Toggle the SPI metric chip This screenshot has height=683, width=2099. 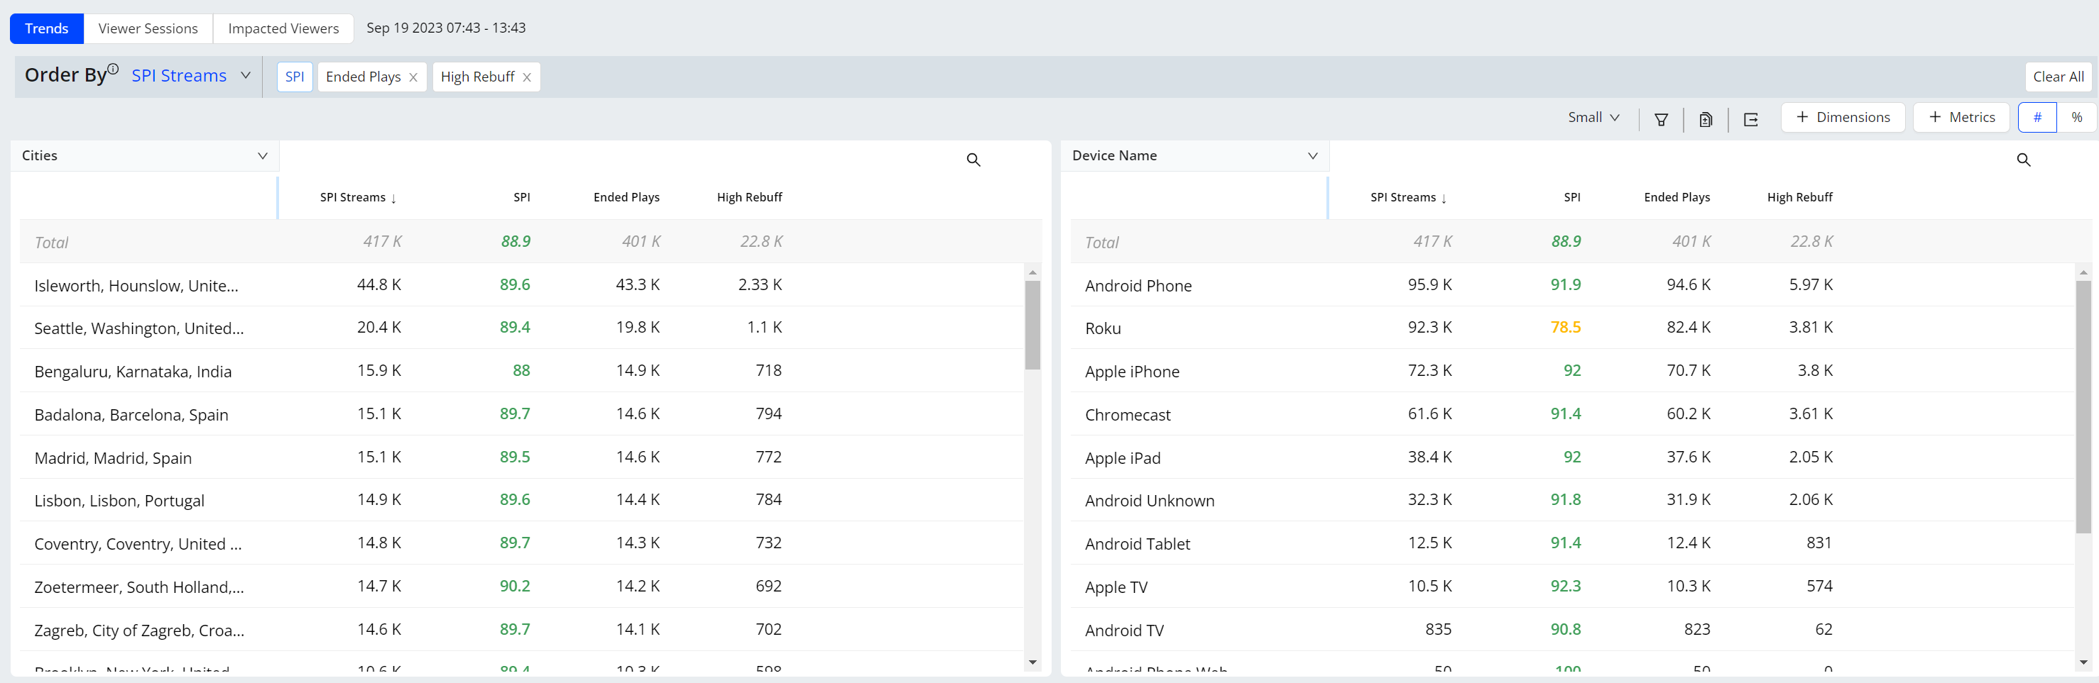point(294,77)
